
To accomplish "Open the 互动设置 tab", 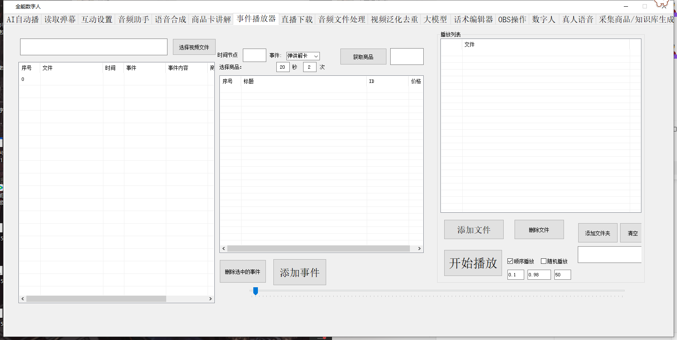I will 97,19.
